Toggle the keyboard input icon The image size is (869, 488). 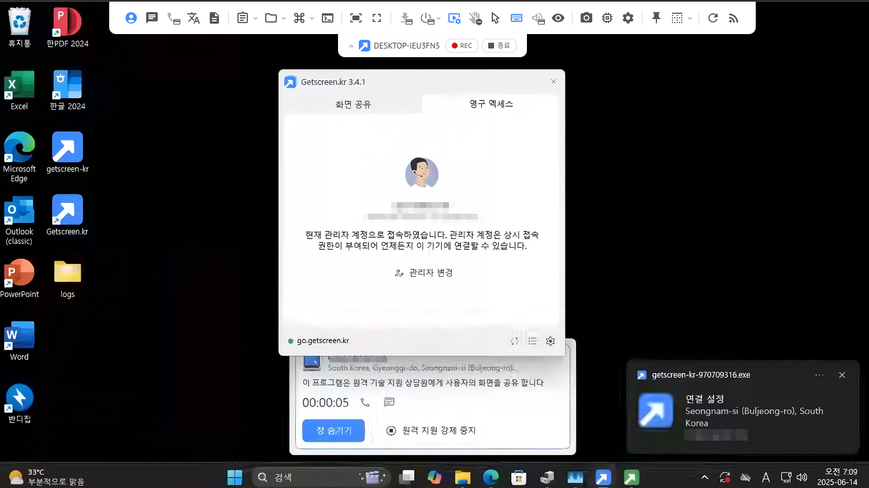(517, 18)
